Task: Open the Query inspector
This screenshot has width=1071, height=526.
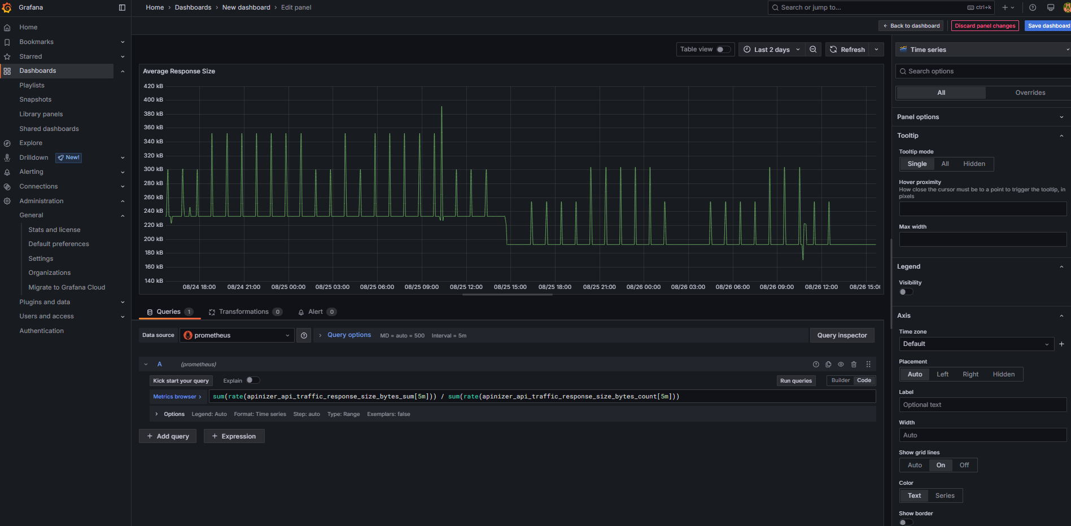Action: click(842, 335)
